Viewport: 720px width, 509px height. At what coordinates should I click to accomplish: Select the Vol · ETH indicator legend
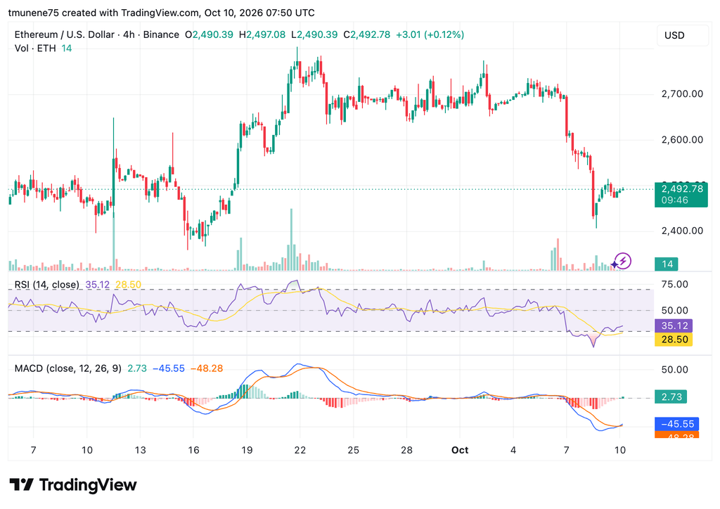(x=35, y=49)
